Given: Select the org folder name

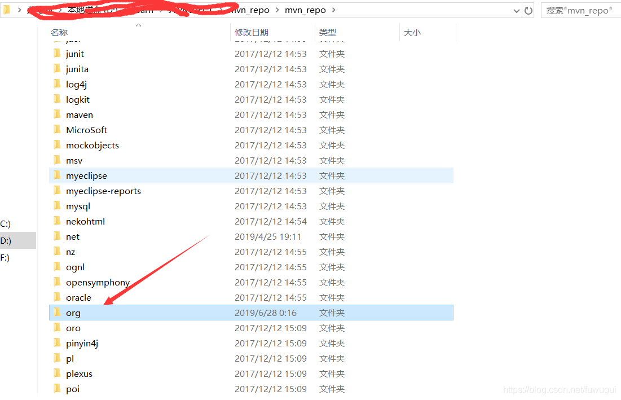Looking at the screenshot, I should click(x=73, y=313).
